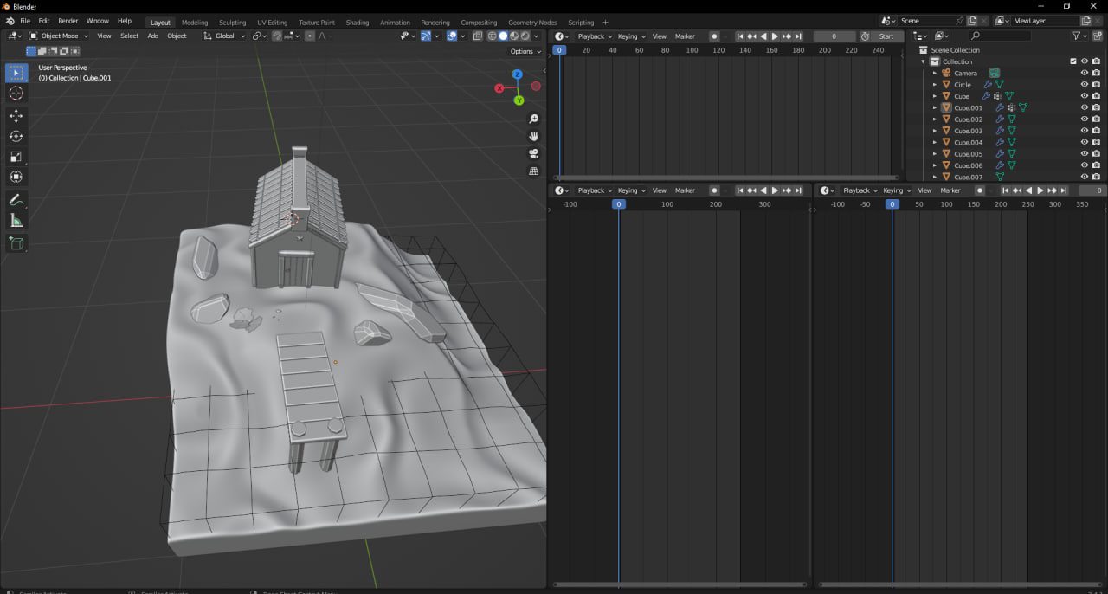Open the Render menu
The height and width of the screenshot is (594, 1108).
click(x=68, y=21)
